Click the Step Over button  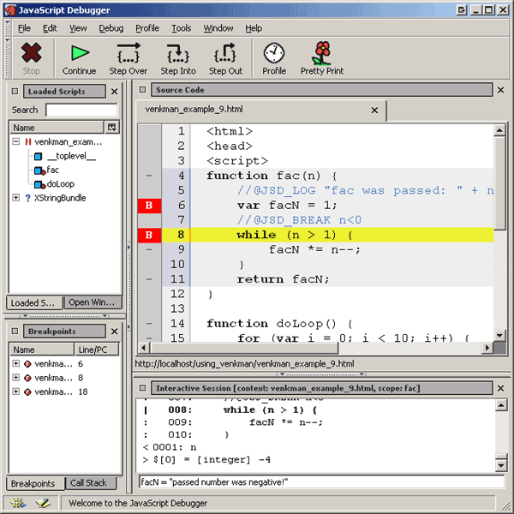pyautogui.click(x=128, y=58)
